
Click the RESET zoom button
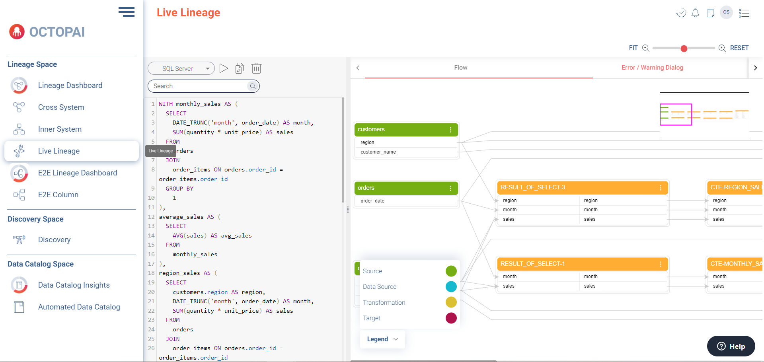point(739,48)
